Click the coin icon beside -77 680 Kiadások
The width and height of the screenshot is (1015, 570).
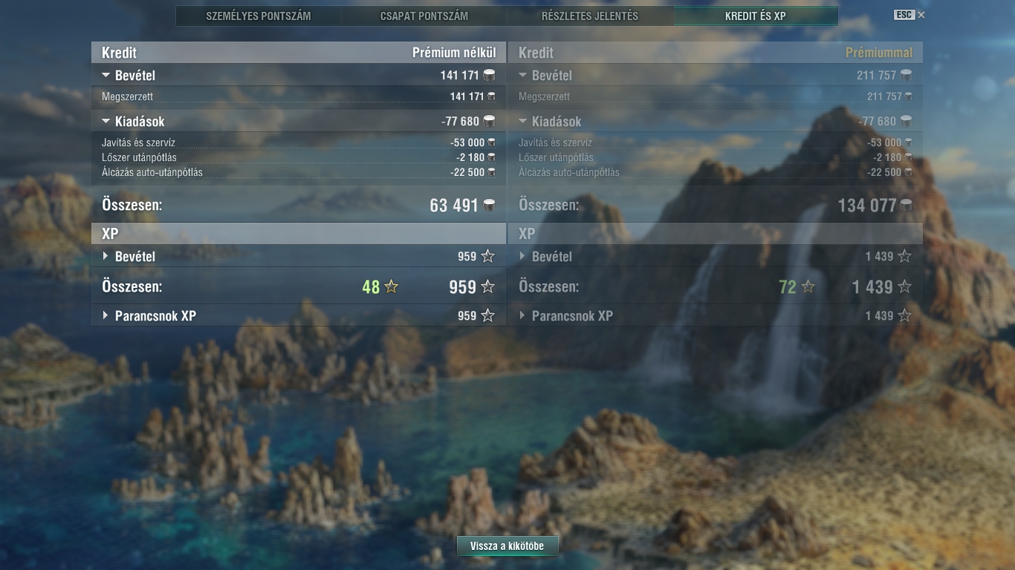point(489,121)
